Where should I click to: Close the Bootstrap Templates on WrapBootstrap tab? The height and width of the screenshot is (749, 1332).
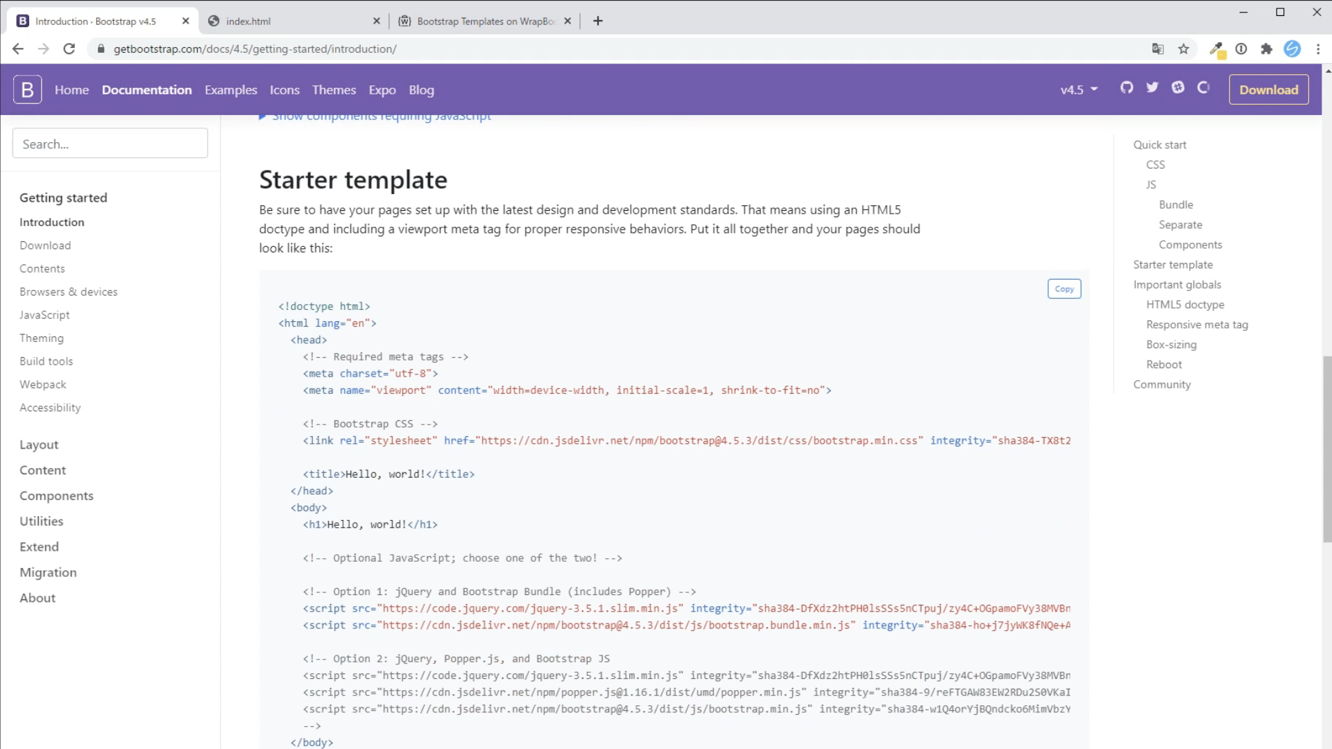click(567, 21)
